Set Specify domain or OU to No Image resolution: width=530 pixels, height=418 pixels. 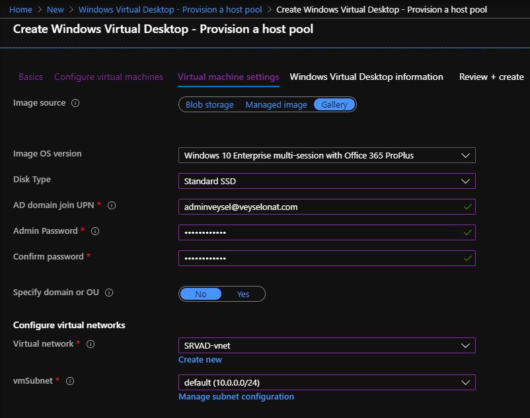click(x=201, y=294)
